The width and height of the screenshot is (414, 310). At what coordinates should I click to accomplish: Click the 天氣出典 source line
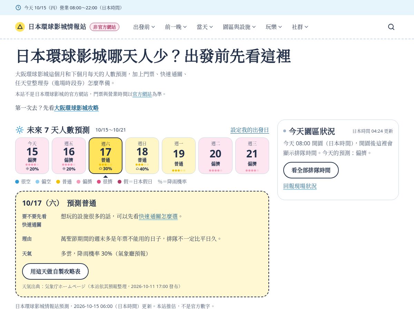point(101,286)
